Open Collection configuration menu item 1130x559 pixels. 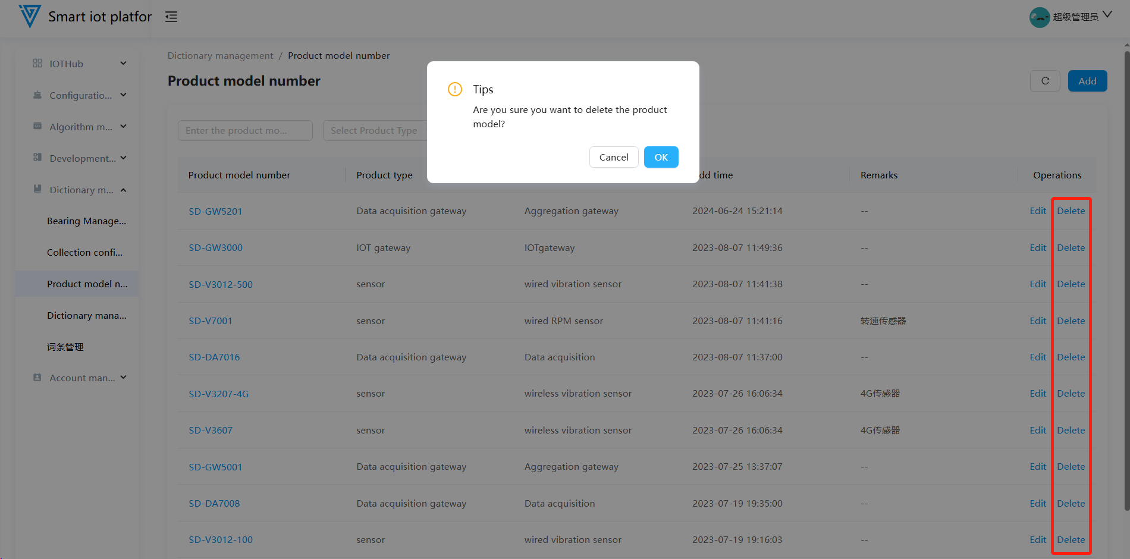(84, 253)
